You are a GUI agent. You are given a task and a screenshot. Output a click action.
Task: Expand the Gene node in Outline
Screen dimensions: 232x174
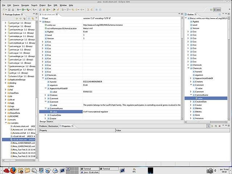click(x=191, y=115)
